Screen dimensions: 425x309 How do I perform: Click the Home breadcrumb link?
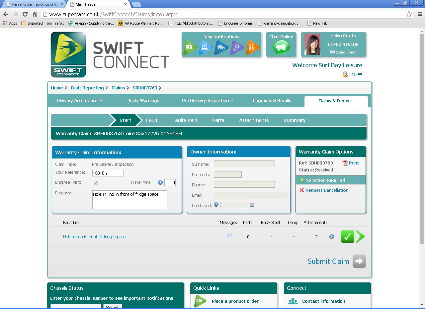[x=57, y=88]
